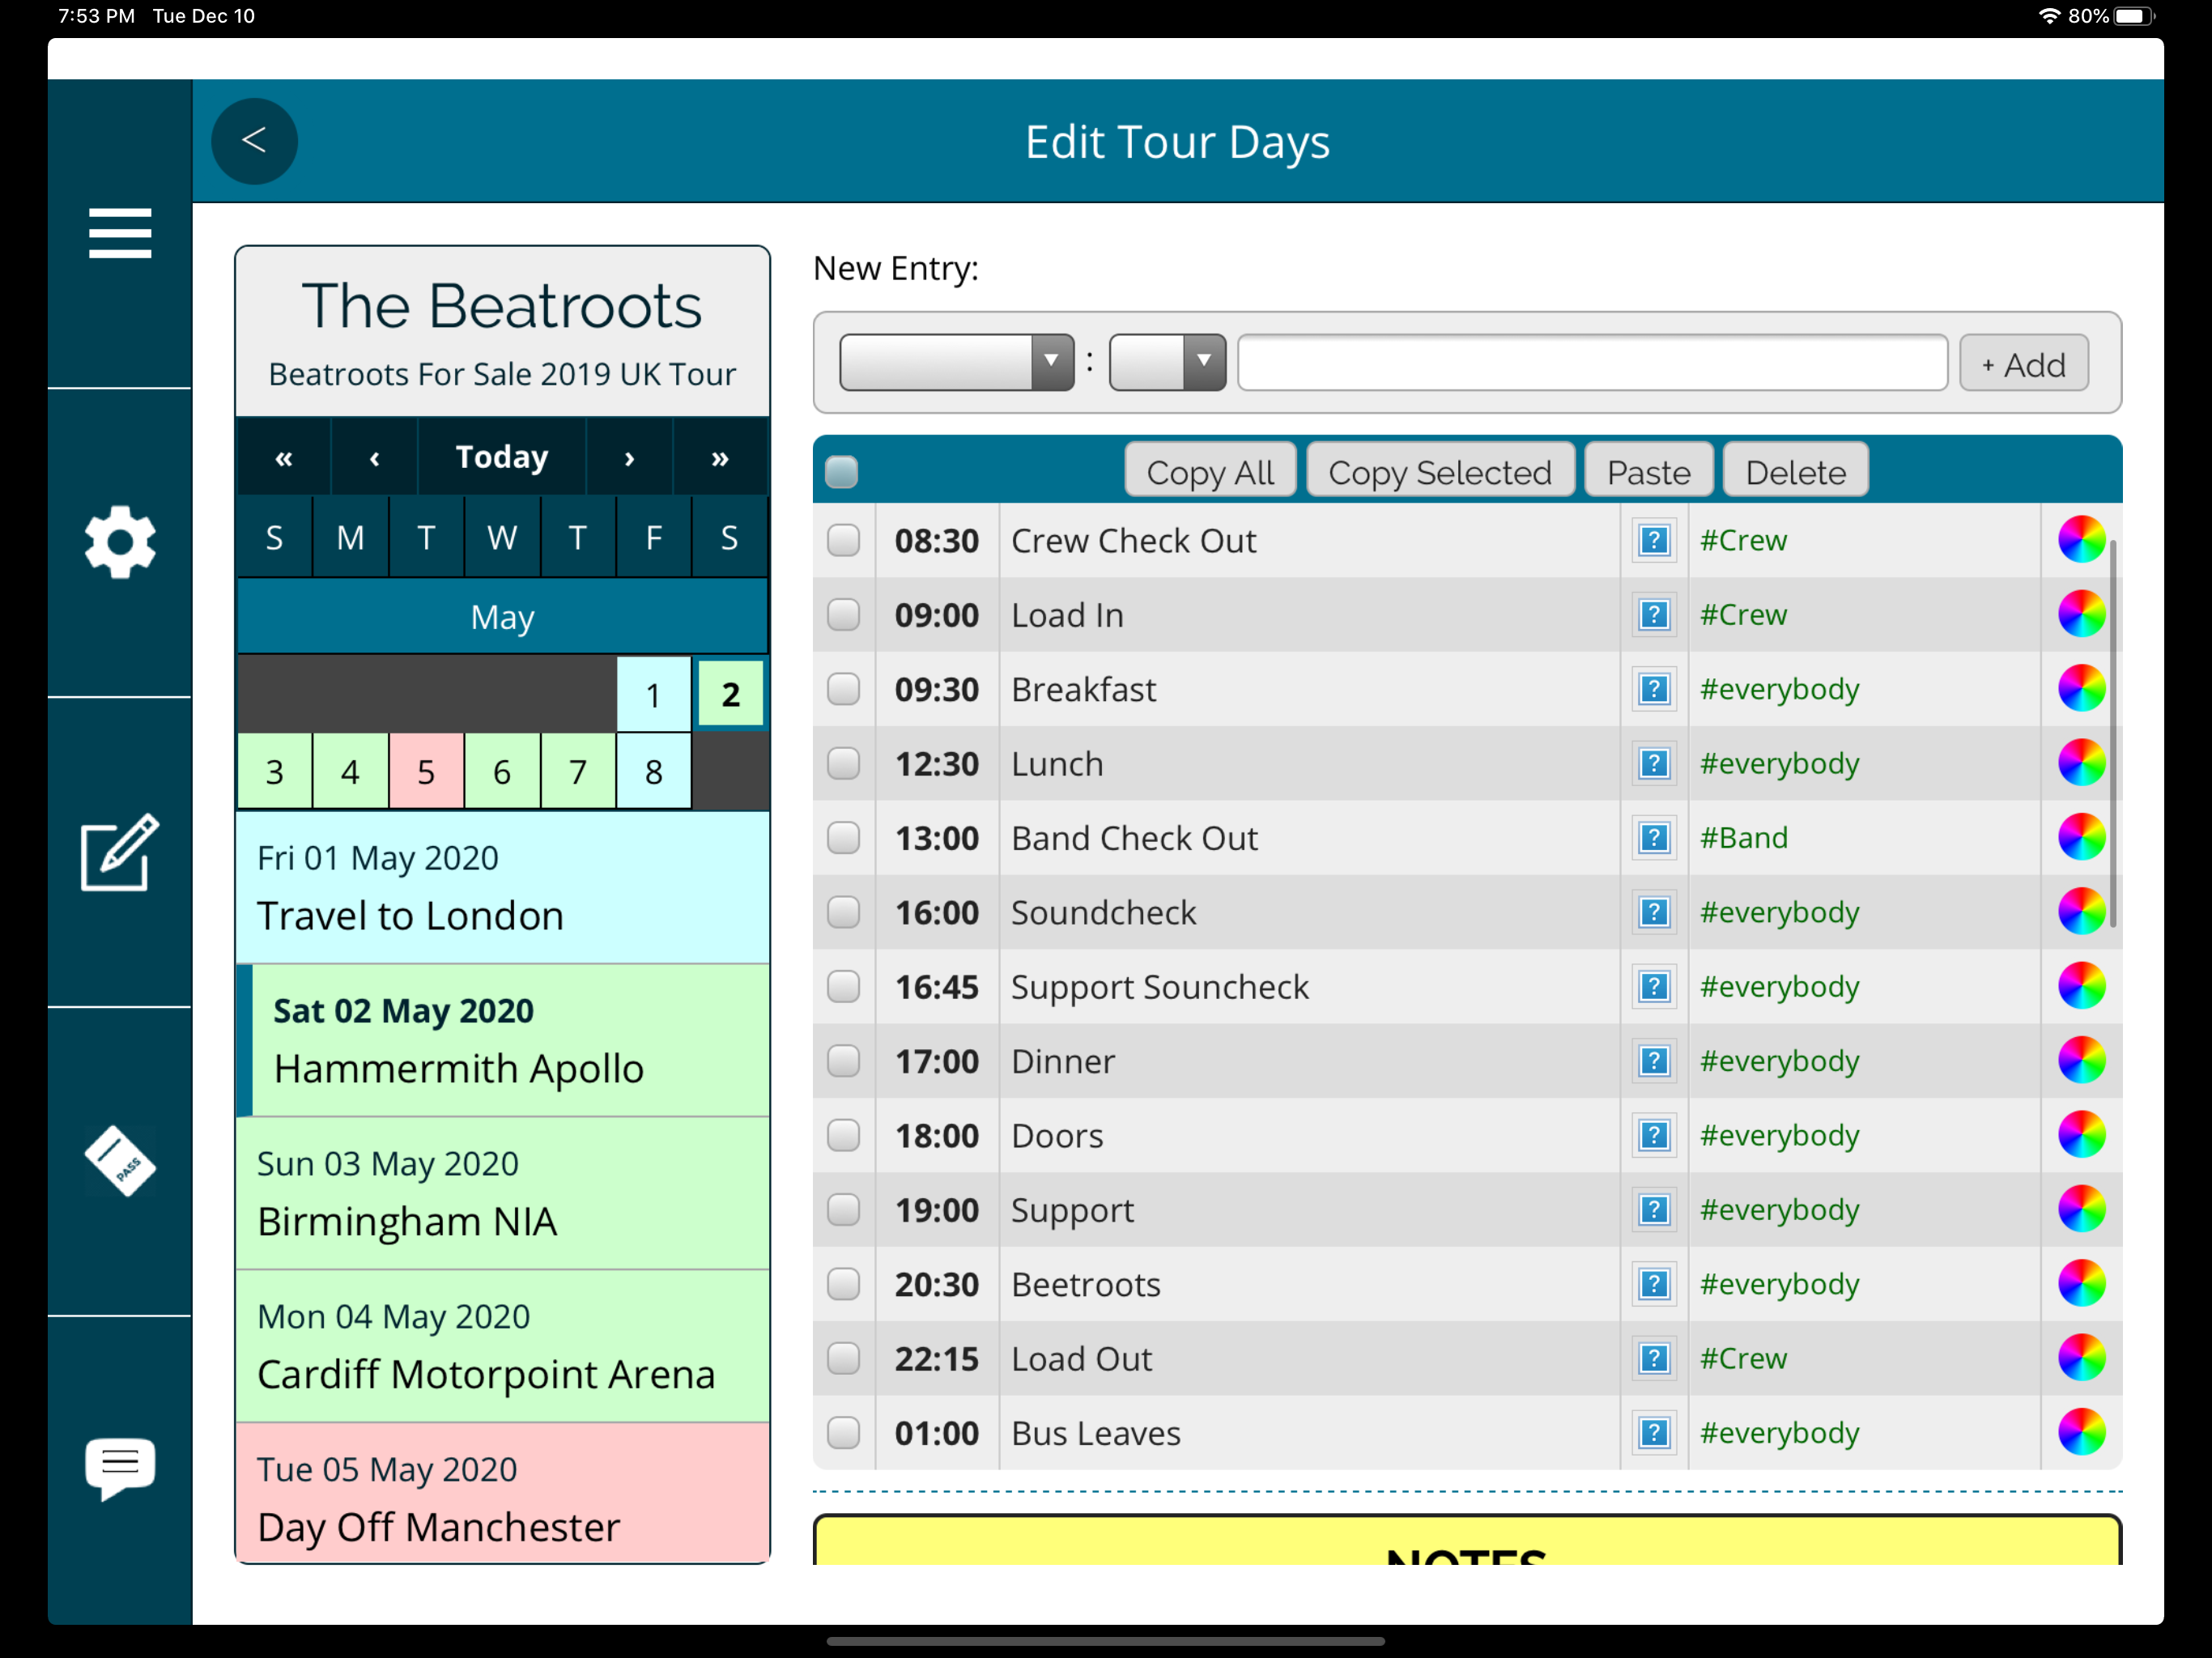Viewport: 2212px width, 1658px height.
Task: Check the 09:30 Breakfast entry
Action: (844, 689)
